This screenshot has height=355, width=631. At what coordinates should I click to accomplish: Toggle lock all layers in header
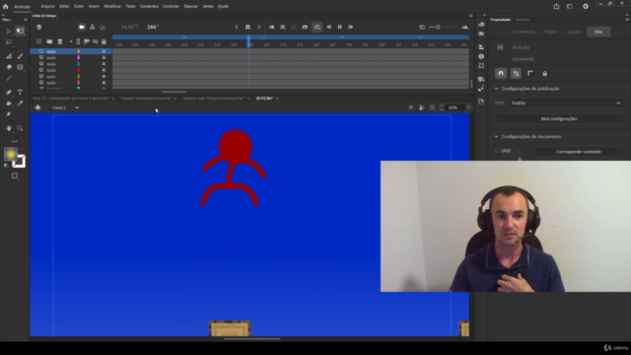(x=104, y=41)
